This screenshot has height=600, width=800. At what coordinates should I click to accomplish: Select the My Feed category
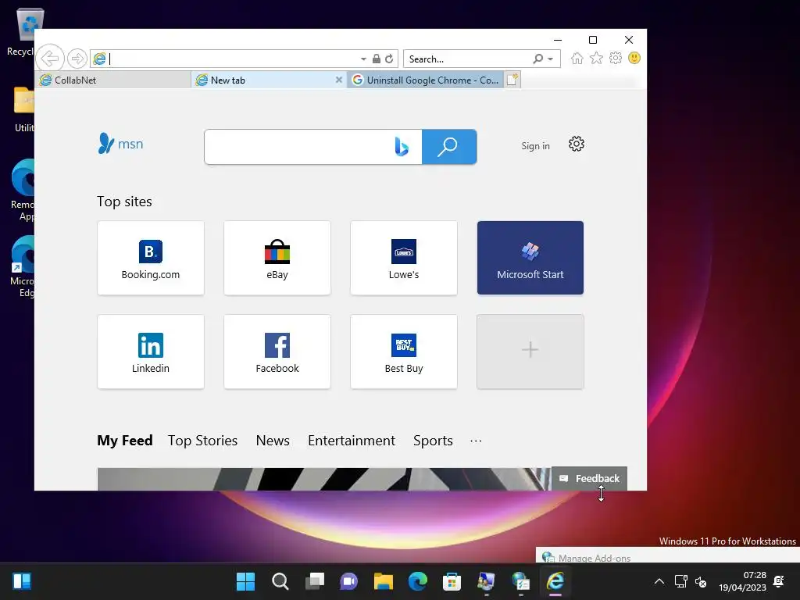(x=125, y=441)
